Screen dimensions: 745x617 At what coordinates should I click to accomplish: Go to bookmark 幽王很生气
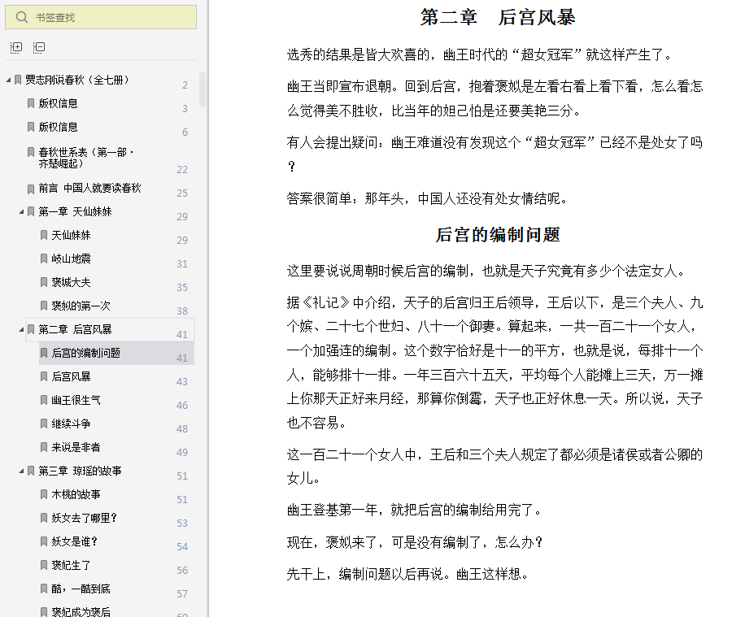(x=76, y=400)
